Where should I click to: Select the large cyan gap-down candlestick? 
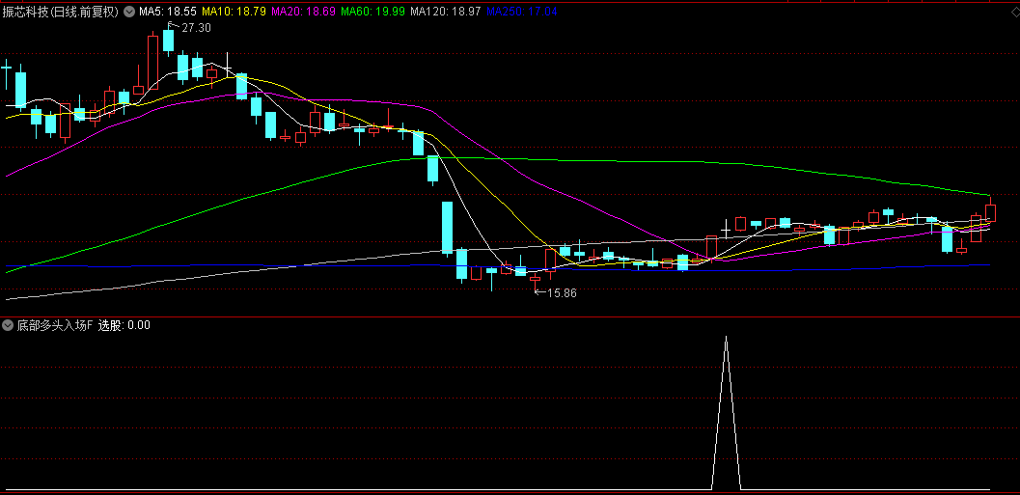click(448, 228)
